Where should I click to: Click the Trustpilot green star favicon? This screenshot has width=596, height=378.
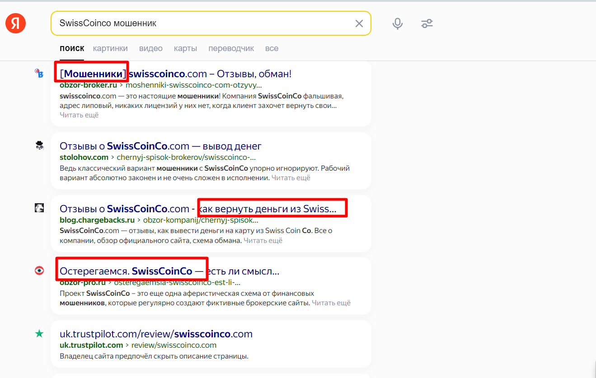click(39, 334)
